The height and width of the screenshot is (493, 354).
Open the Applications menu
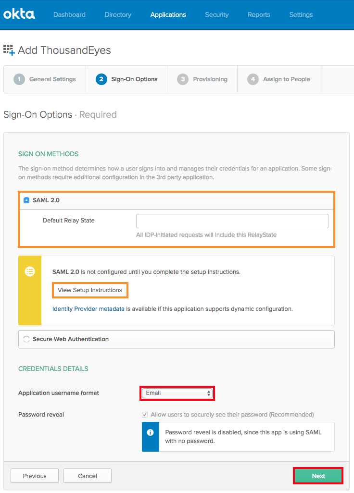[x=168, y=15]
